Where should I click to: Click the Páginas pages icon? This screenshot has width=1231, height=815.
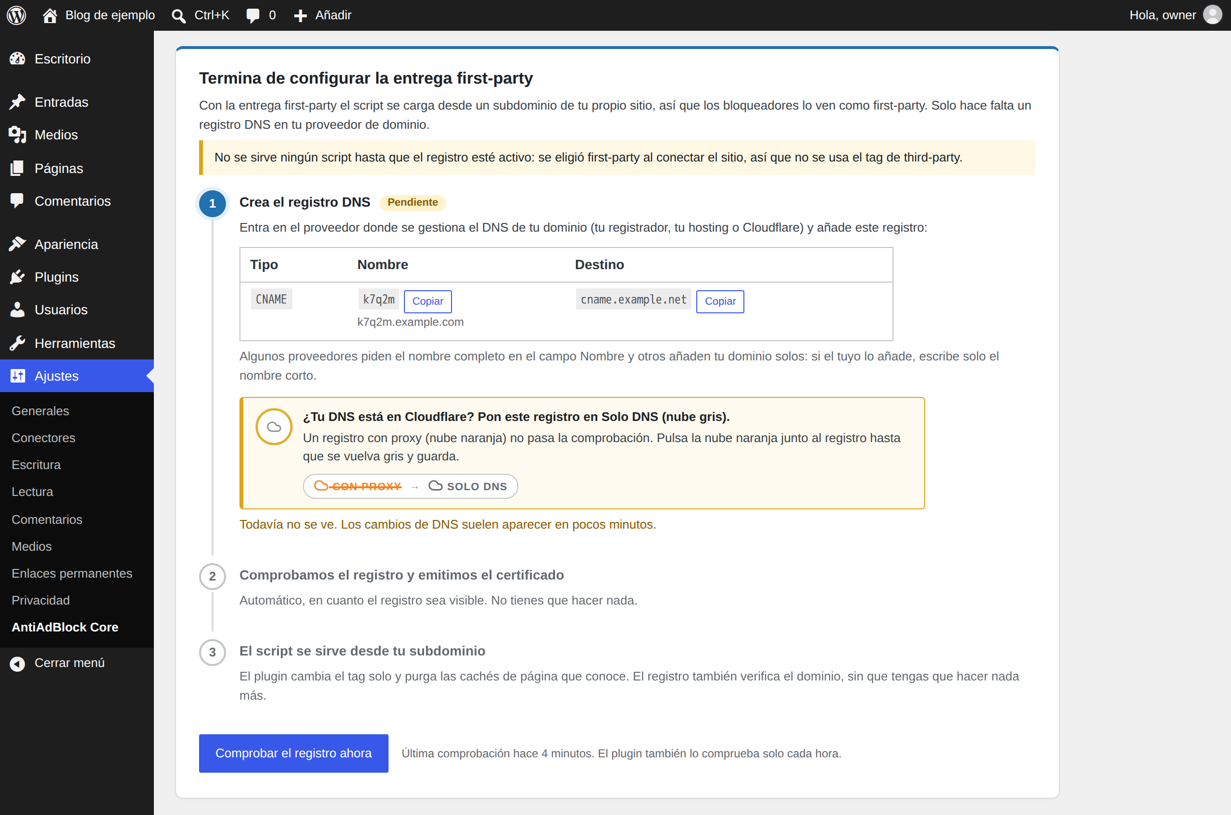17,168
